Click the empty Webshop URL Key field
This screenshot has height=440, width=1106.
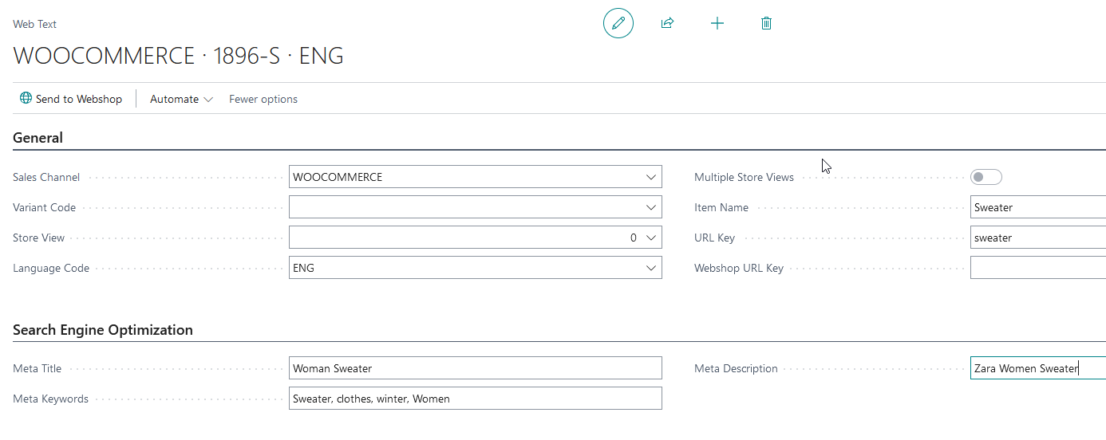coord(1038,268)
